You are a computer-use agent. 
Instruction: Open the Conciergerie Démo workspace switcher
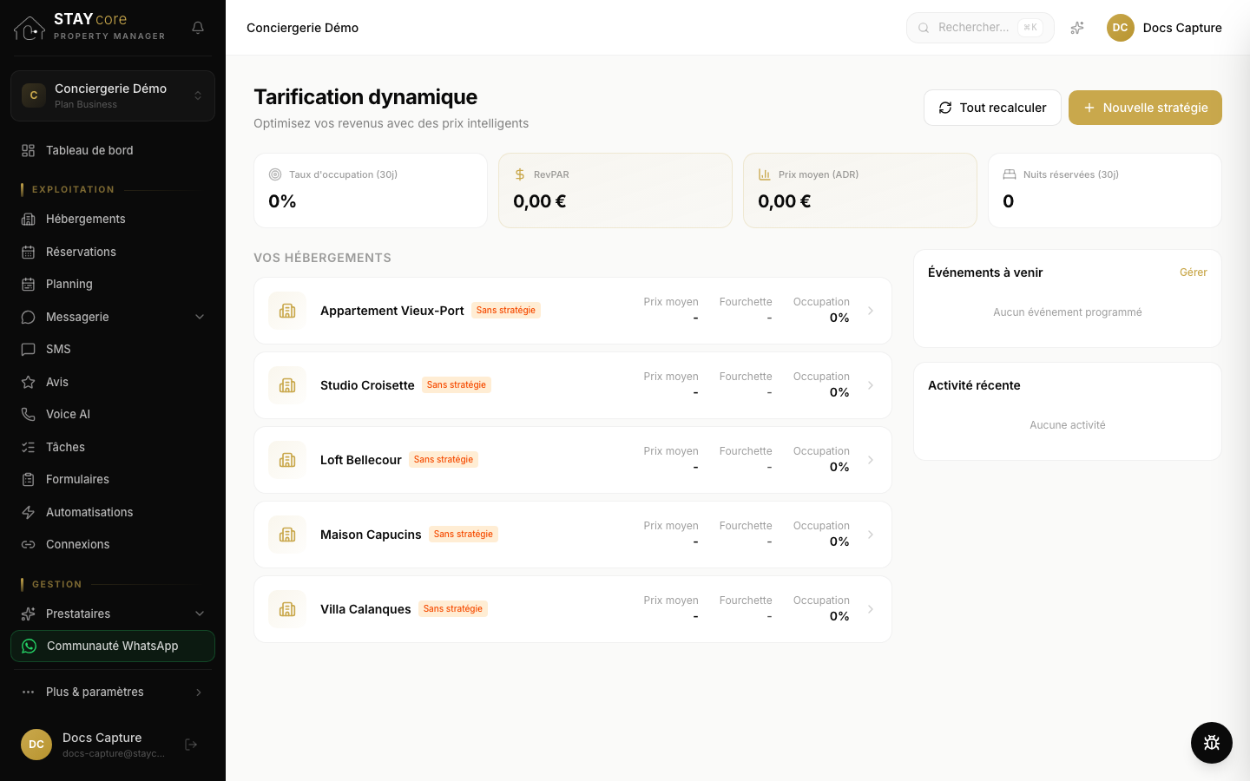tap(113, 95)
